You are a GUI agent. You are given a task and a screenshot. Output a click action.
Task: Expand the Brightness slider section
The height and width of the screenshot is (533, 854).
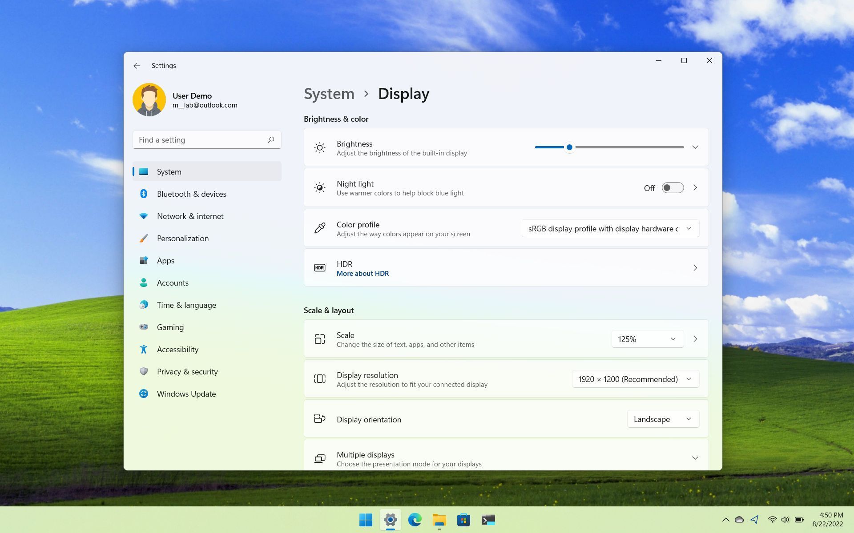pos(695,147)
